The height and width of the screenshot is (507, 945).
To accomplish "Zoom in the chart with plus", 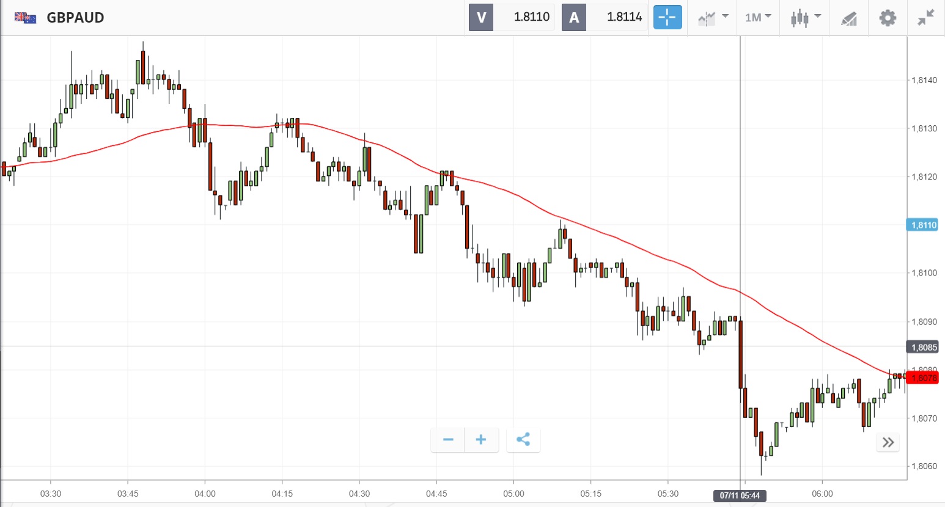I will coord(481,440).
